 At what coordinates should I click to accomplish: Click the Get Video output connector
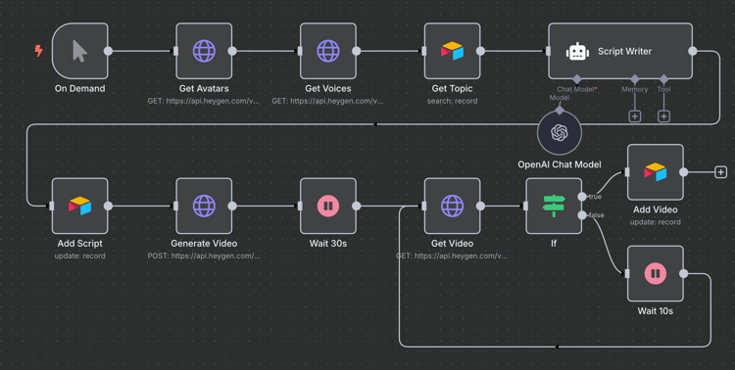click(480, 207)
